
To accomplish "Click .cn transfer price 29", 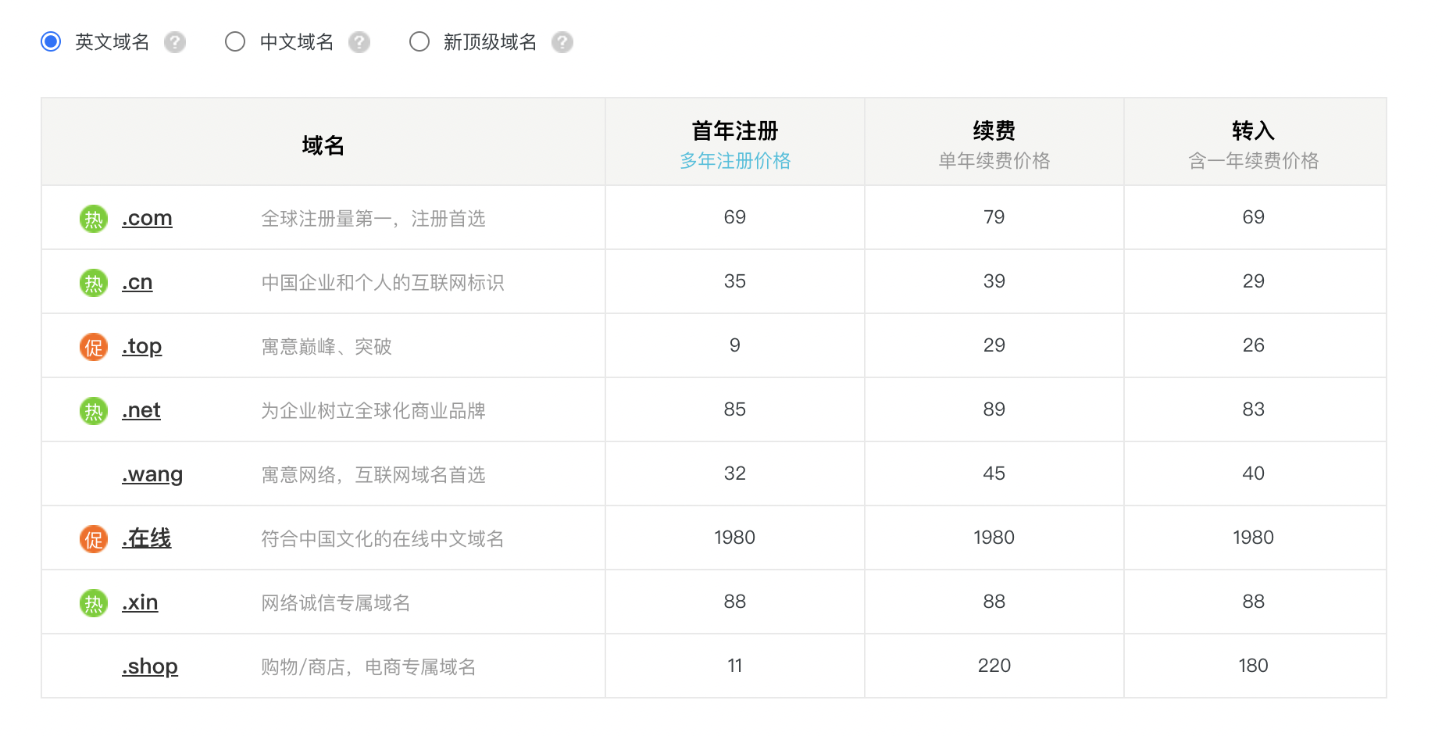I will [x=1254, y=281].
